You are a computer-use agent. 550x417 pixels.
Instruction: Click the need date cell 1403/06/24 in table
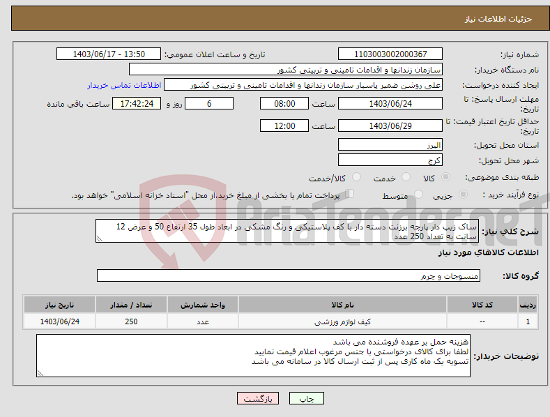click(59, 321)
